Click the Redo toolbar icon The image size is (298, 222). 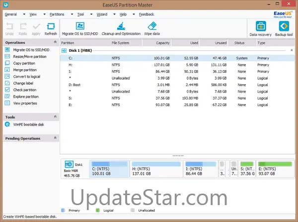point(23,26)
